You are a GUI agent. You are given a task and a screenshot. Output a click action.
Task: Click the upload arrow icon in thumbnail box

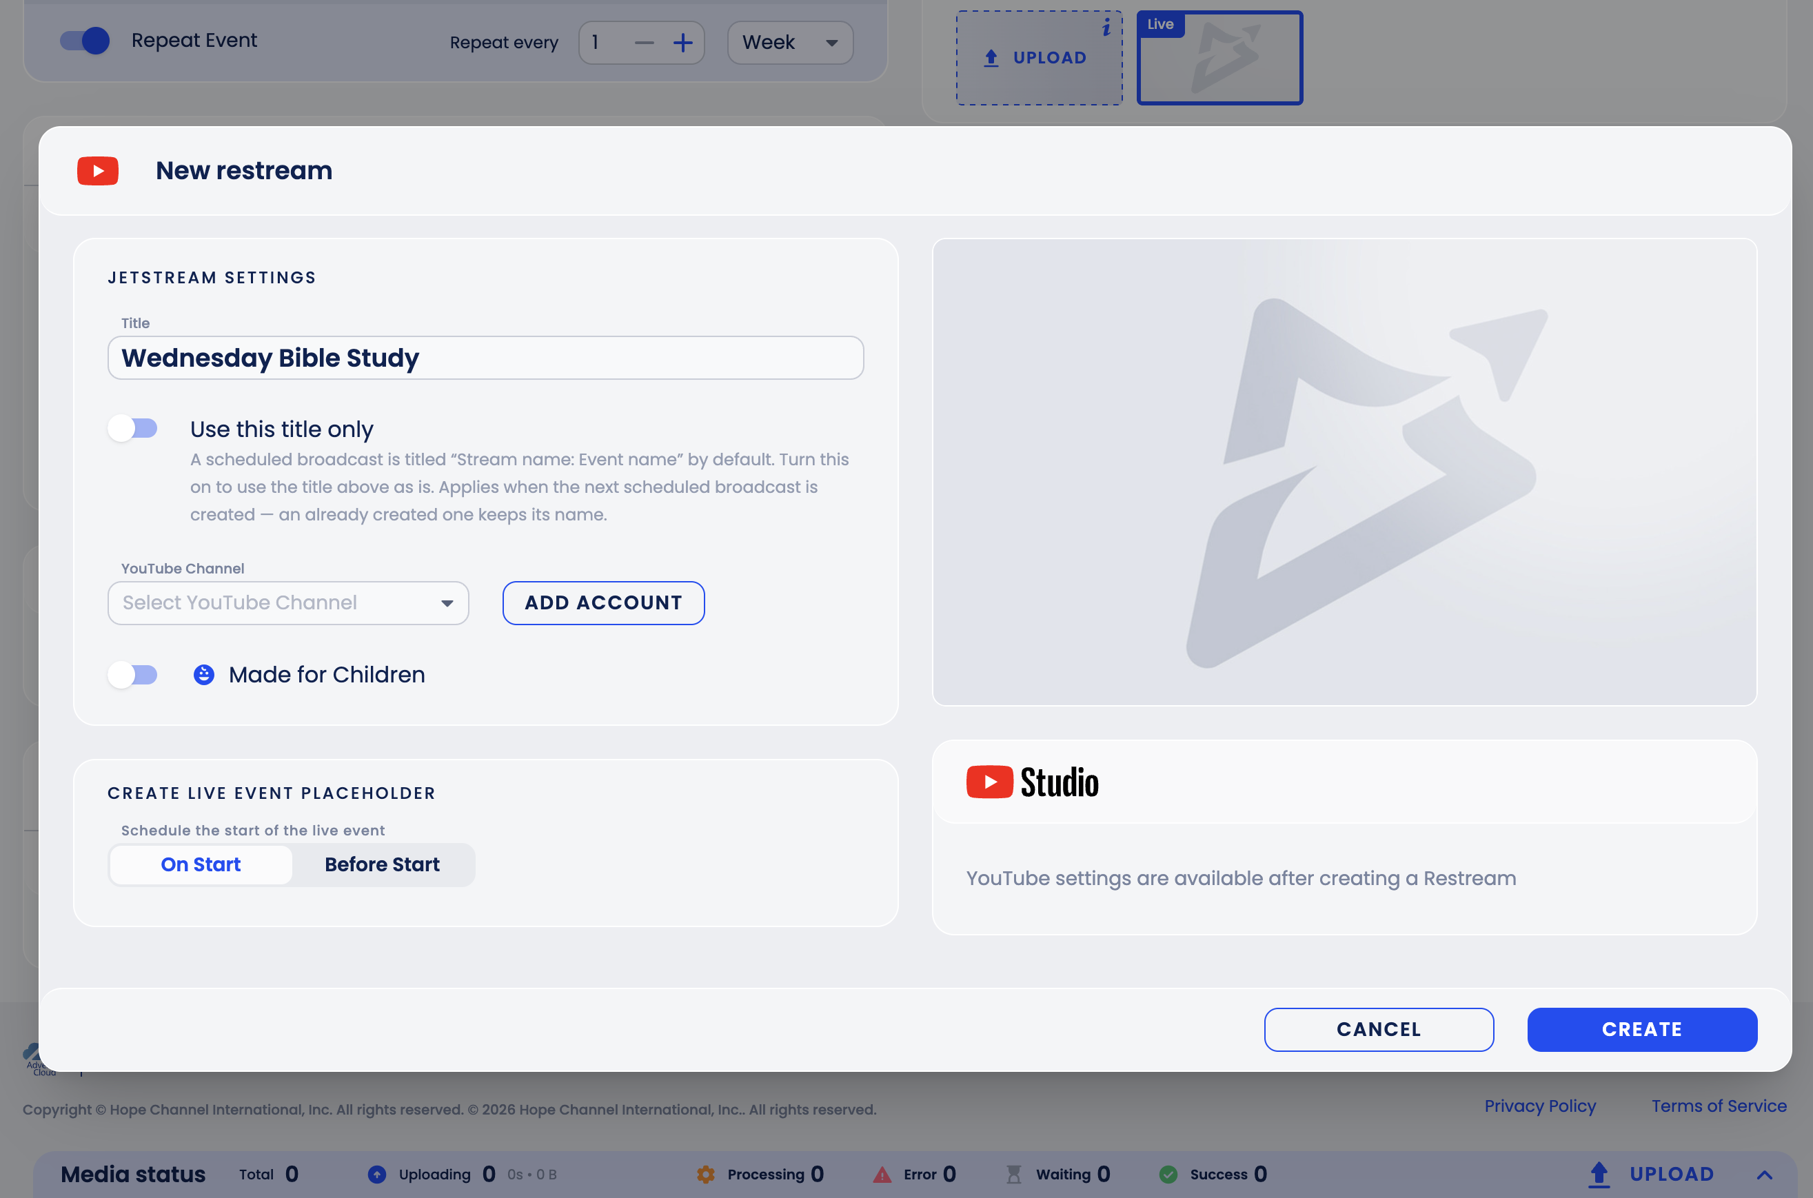tap(991, 58)
